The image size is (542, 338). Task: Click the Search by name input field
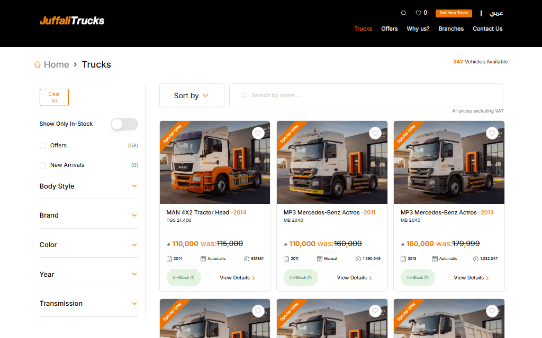[x=366, y=95]
